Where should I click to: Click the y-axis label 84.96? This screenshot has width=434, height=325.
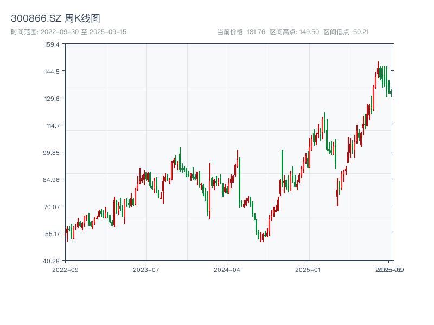pos(51,180)
